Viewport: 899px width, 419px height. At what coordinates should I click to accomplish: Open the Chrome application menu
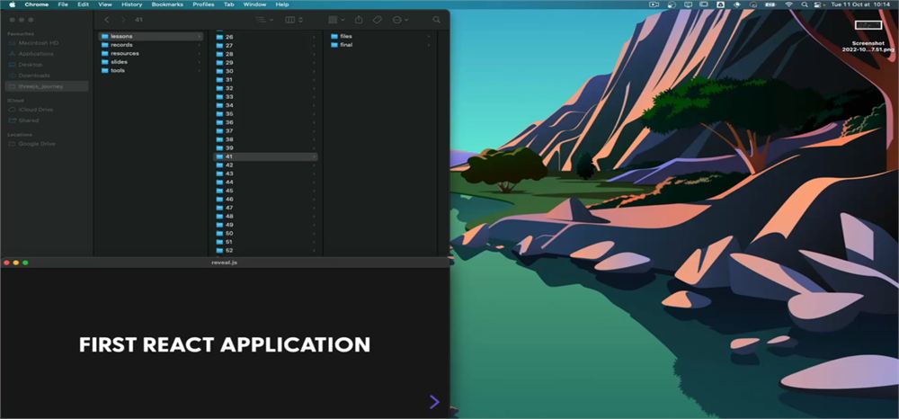coord(37,4)
